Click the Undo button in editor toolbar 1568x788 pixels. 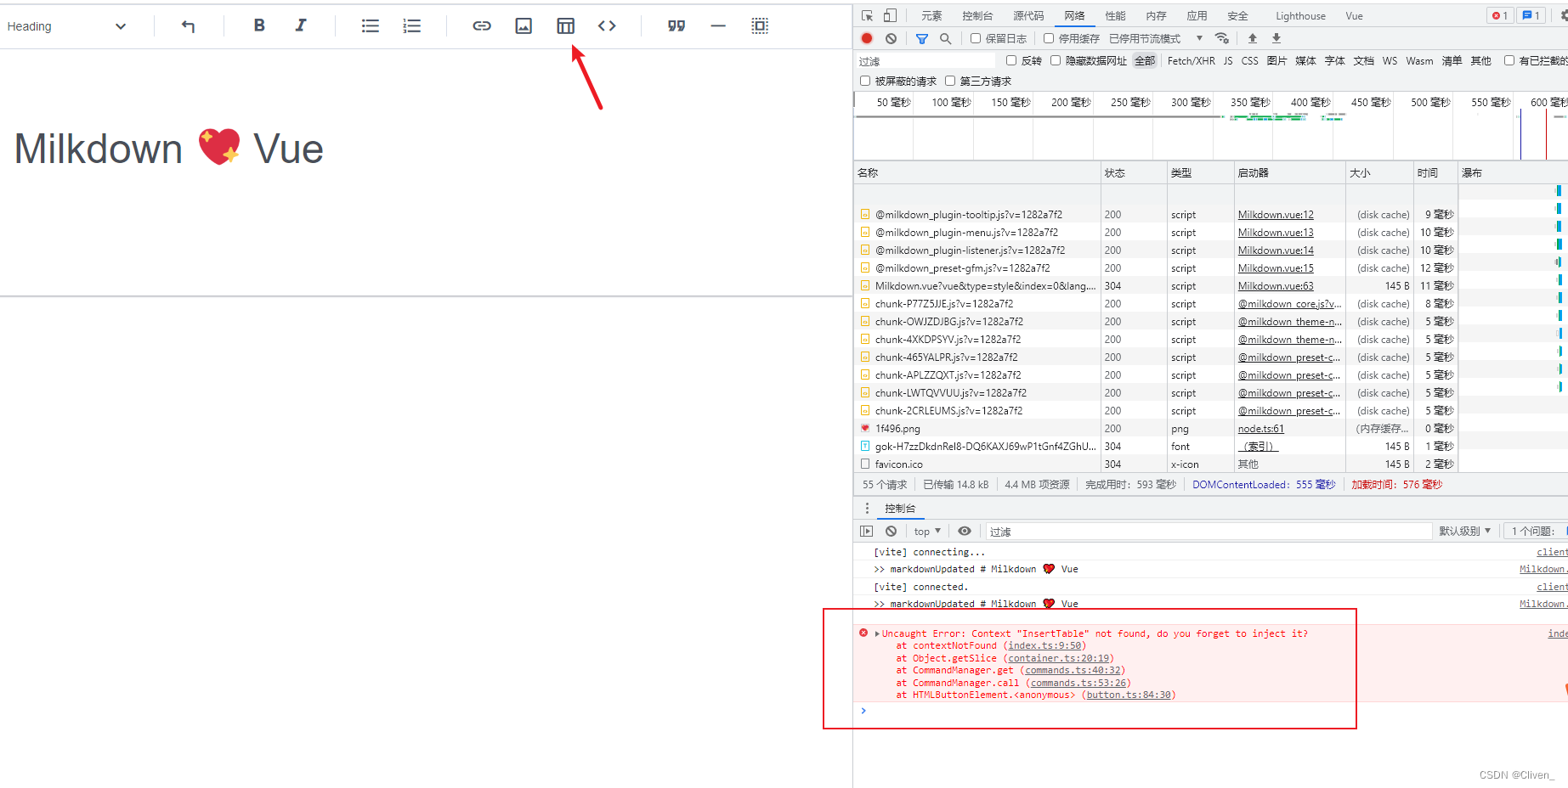pos(188,26)
